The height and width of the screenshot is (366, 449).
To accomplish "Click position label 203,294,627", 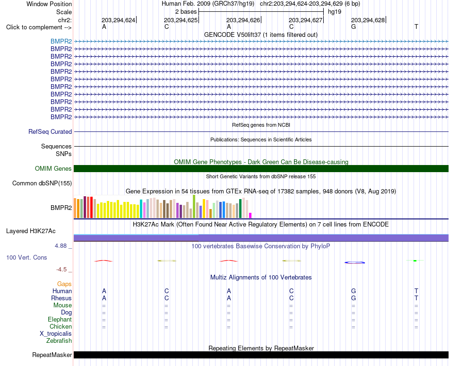I will tap(305, 20).
